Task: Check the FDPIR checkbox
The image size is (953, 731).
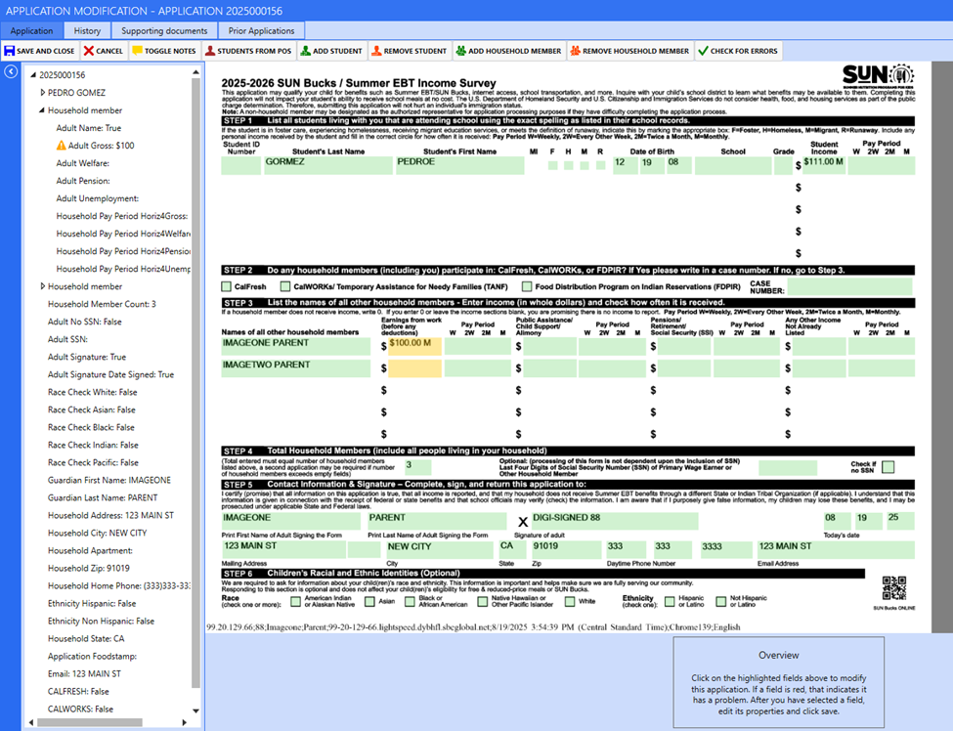Action: 526,286
